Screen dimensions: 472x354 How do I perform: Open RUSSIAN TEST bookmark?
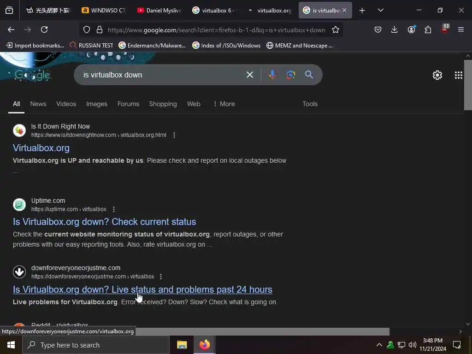[x=92, y=46]
